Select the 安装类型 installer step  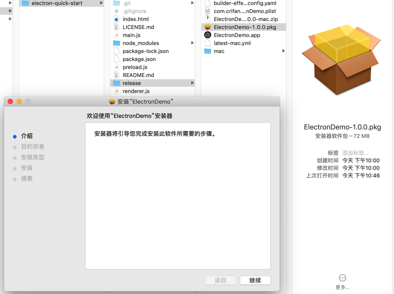pos(32,157)
